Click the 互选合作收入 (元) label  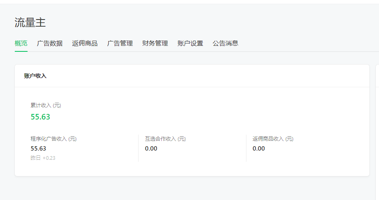click(165, 139)
